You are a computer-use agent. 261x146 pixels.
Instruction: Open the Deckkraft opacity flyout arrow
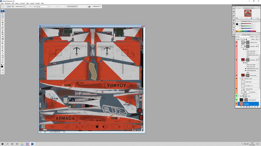tap(259, 37)
